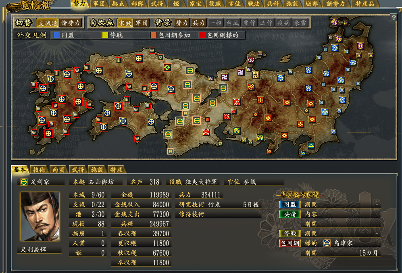Open the 姫 tab
The height and width of the screenshot is (273, 402).
176,4
